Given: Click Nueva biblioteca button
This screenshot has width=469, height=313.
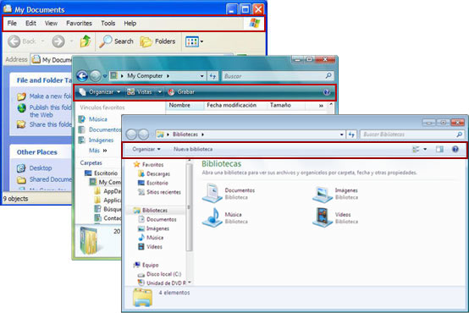Looking at the screenshot, I should (193, 149).
